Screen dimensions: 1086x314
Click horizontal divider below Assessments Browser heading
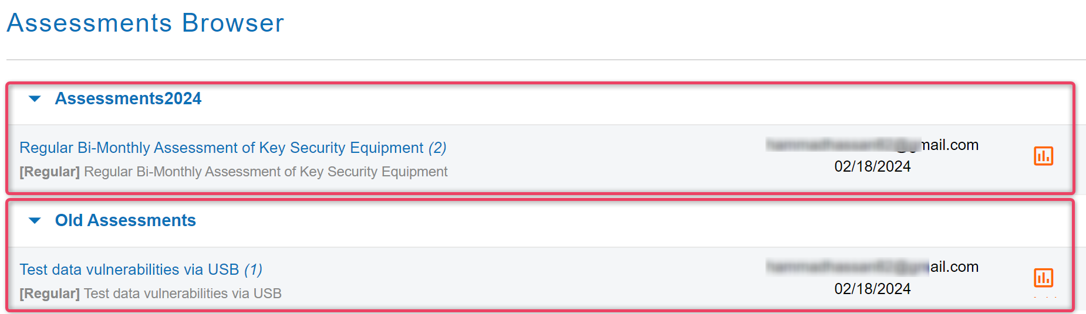[546, 59]
